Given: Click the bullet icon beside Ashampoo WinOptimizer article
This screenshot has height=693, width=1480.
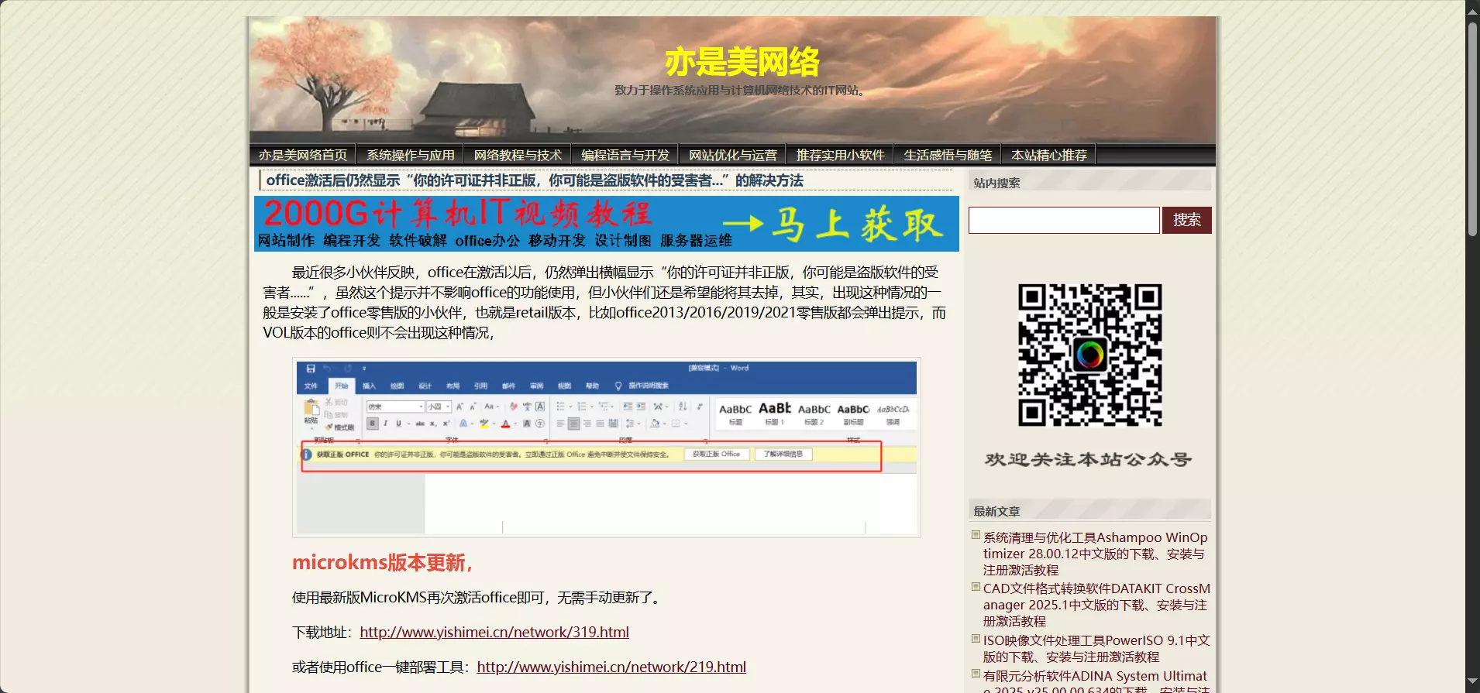Looking at the screenshot, I should point(976,535).
